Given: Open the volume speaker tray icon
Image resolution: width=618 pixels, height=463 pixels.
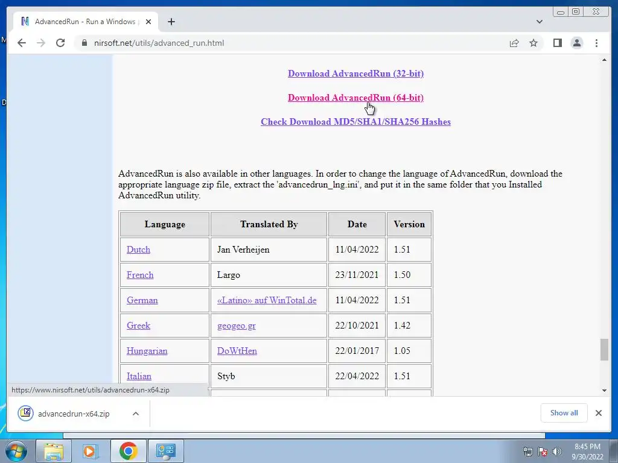Looking at the screenshot, I should click(x=557, y=452).
